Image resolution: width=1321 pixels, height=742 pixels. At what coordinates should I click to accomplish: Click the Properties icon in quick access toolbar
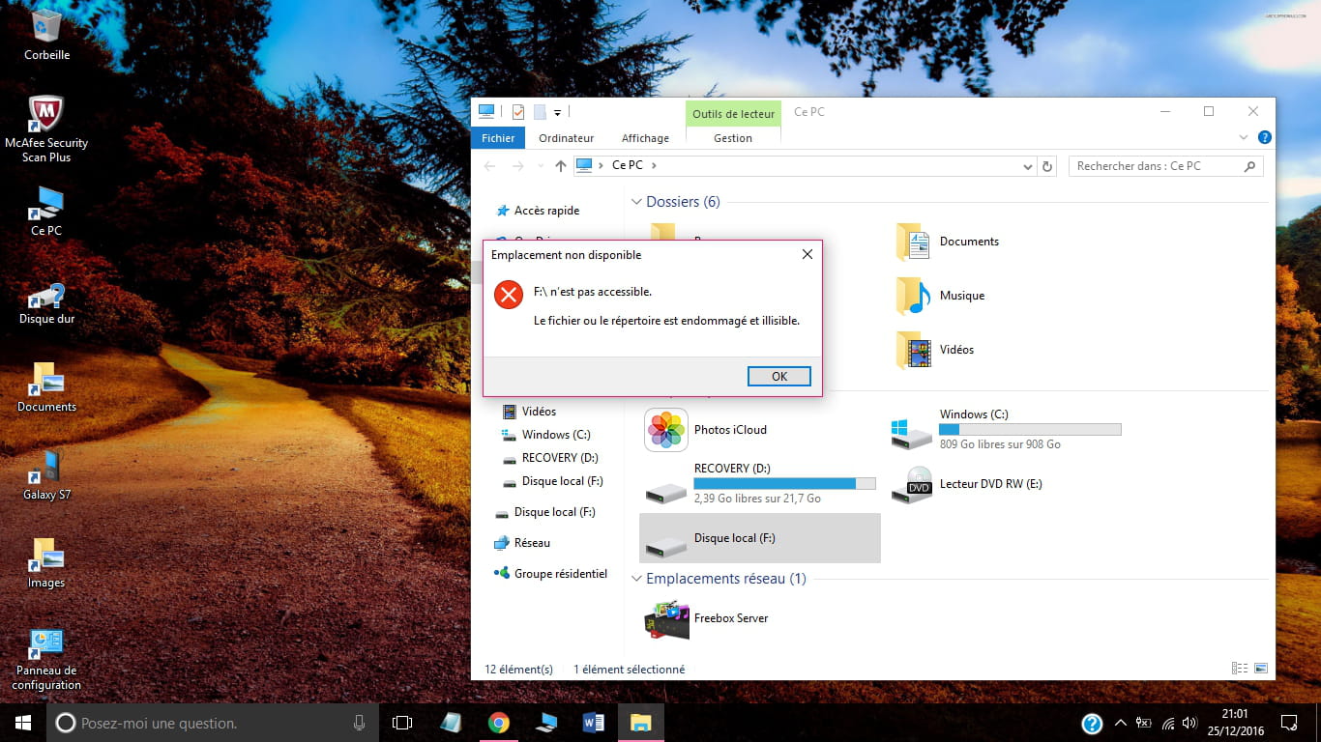tap(518, 112)
